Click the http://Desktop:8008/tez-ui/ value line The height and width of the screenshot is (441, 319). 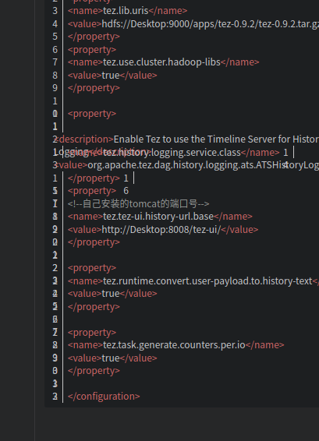pos(163,230)
